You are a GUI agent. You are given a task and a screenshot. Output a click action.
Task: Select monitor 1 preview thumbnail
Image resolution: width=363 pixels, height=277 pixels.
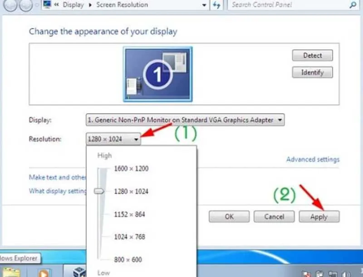pos(157,74)
